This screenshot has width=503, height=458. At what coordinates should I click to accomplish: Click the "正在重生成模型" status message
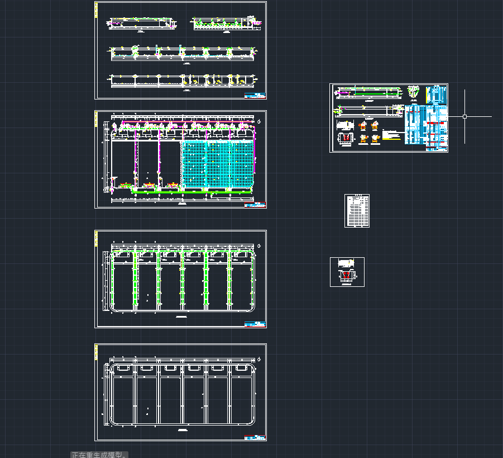(x=99, y=455)
